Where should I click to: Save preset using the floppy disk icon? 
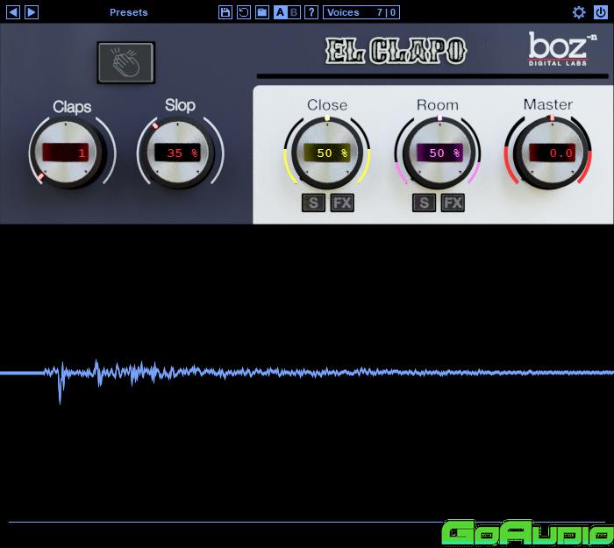225,12
